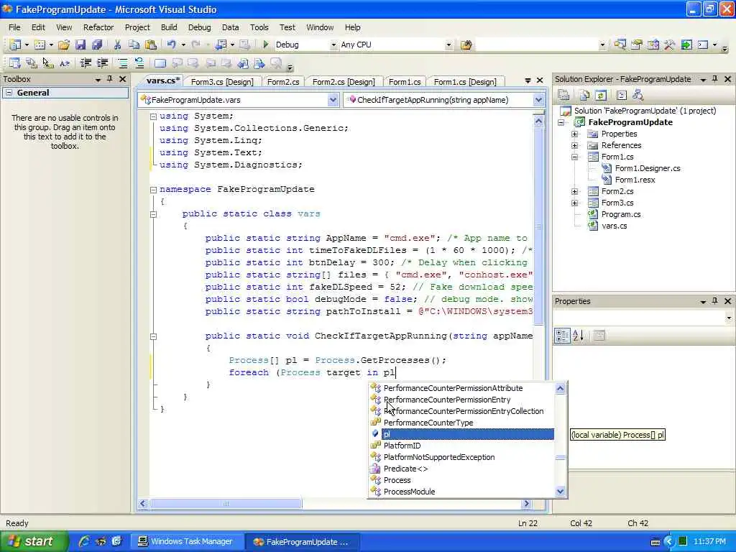Open the Build menu

169,27
